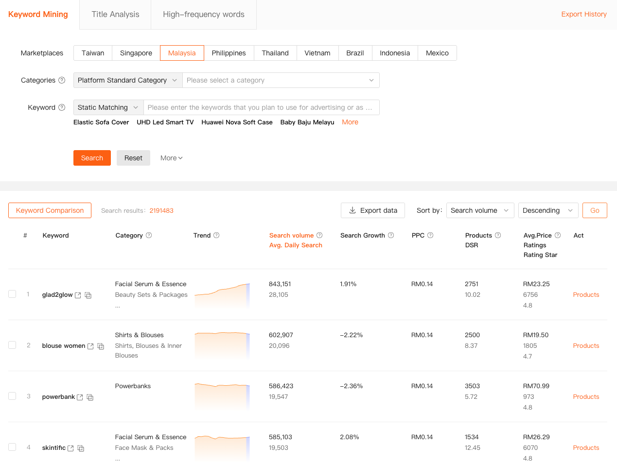The image size is (617, 463).
Task: Select the Philippines marketplace tab
Action: pos(229,53)
